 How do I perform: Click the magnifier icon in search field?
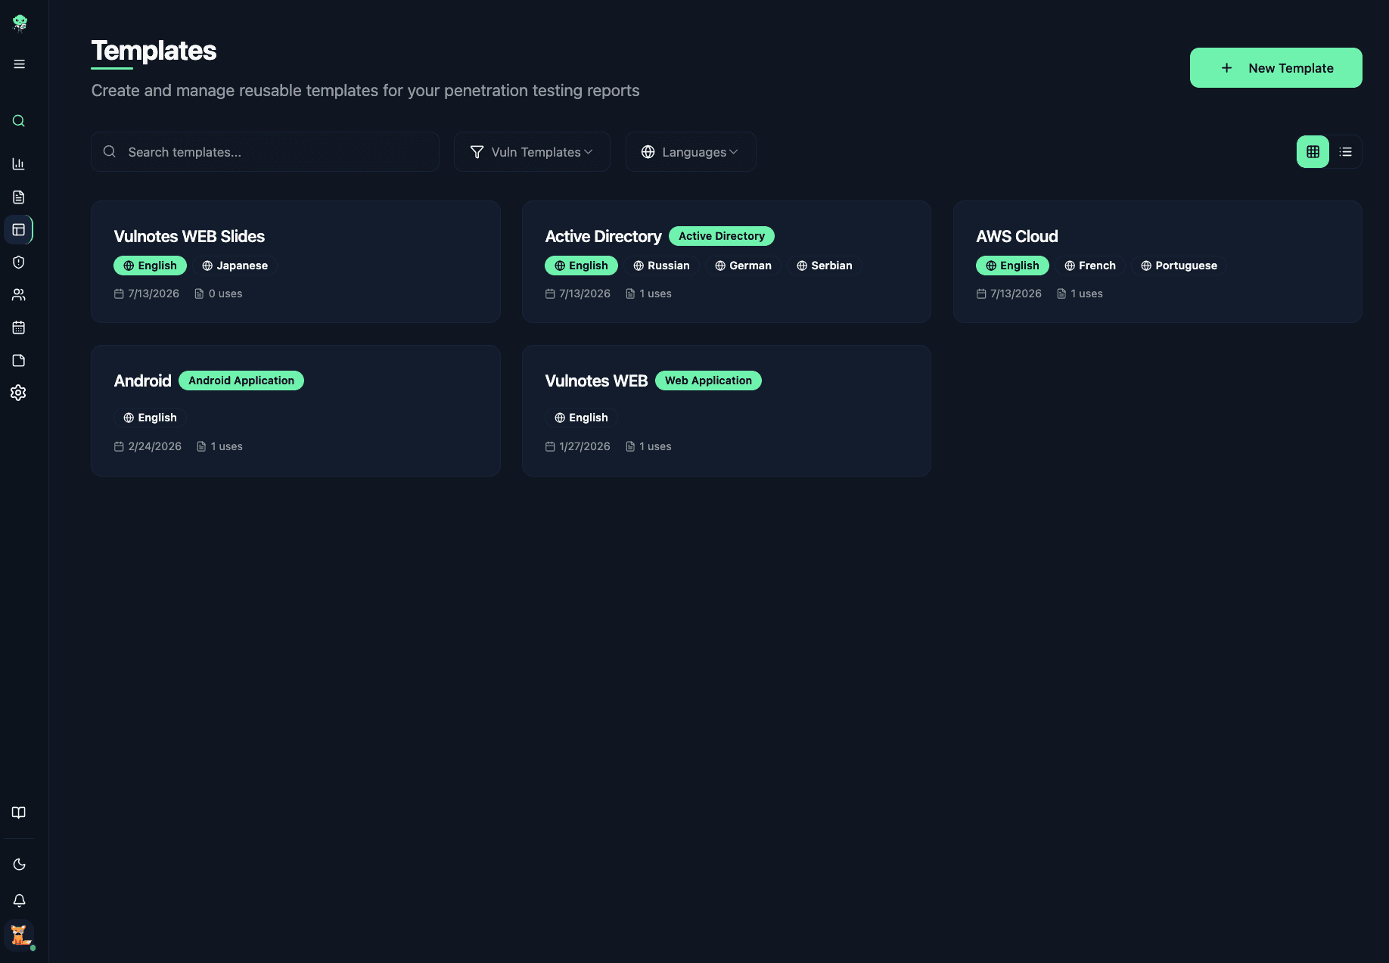pyautogui.click(x=110, y=151)
